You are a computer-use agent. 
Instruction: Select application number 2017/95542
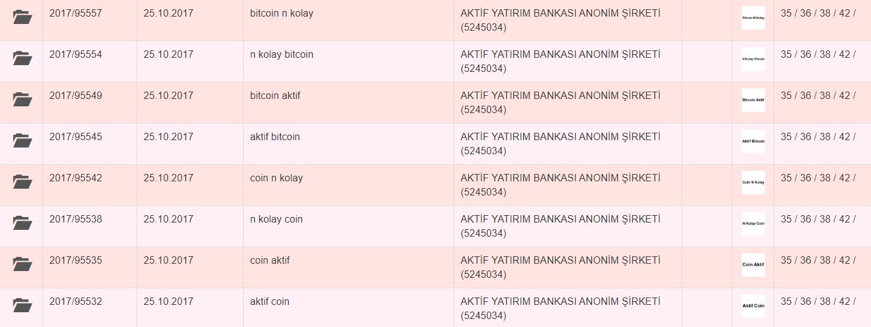[x=76, y=178]
